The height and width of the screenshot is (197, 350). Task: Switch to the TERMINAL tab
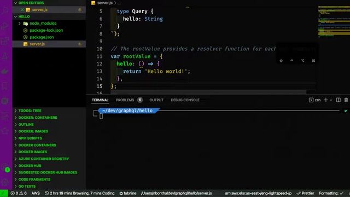click(100, 100)
